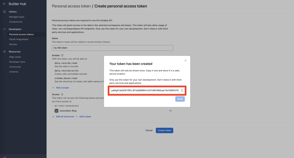
Task: Click the back arrow beside Builder Hub
Action: click(x=4, y=4)
